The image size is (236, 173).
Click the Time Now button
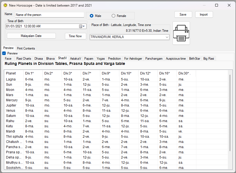(x=75, y=36)
